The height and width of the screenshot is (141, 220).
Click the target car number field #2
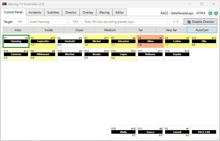point(20,22)
